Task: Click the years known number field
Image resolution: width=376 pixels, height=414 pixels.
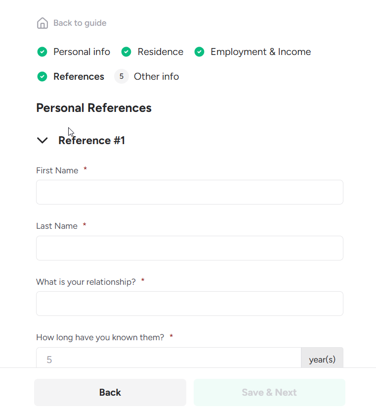Action: pos(168,359)
